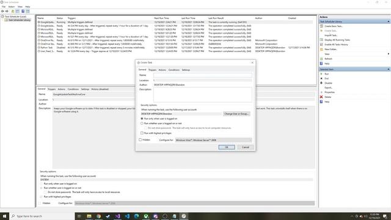
Task: Open Visual Studio from taskbar
Action: point(117,216)
